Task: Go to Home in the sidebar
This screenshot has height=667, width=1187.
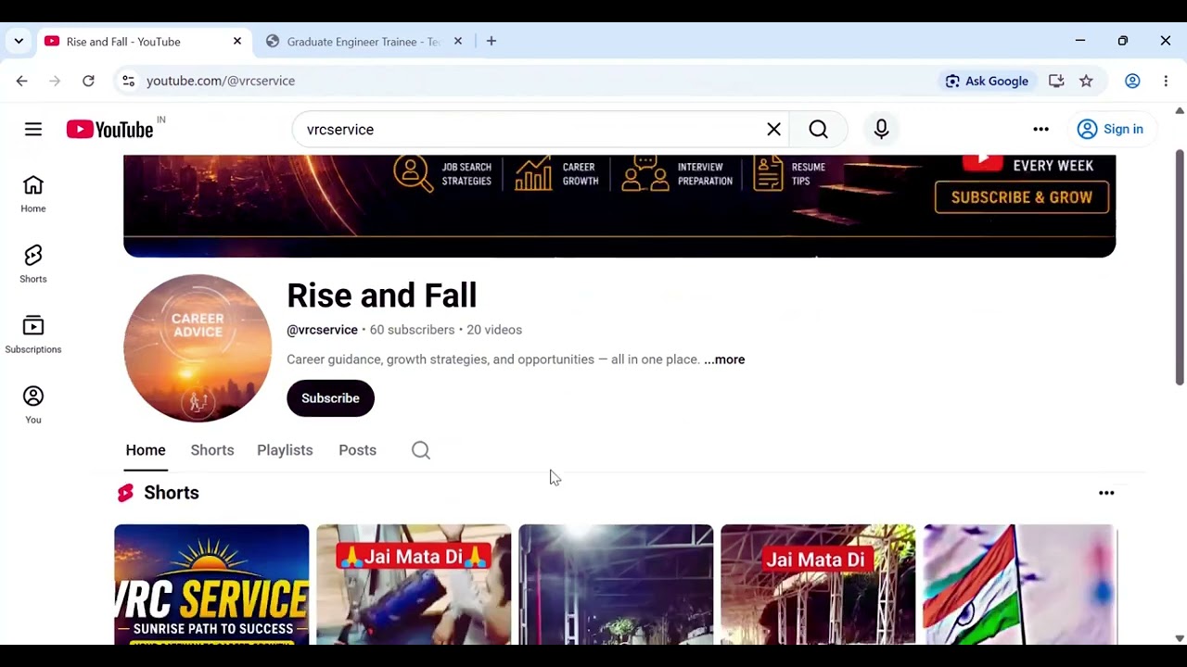Action: [33, 195]
